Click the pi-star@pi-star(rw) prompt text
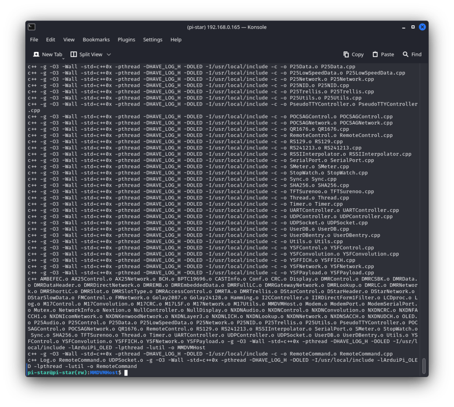Image resolution: width=454 pixels, height=407 pixels. tap(57, 372)
